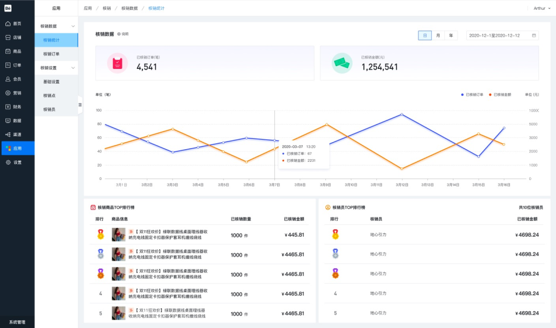Collapse the 核销设置 menu group
556x328 pixels.
pos(73,68)
